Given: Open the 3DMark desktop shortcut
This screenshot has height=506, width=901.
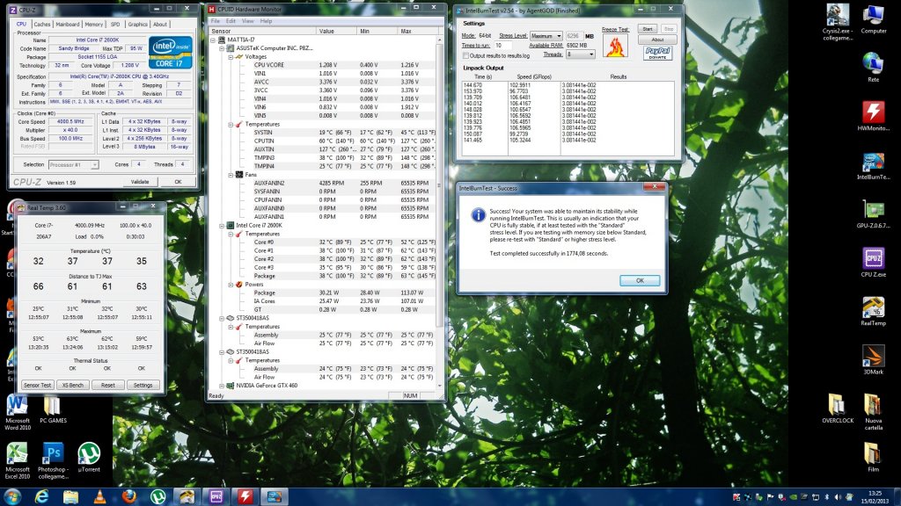Looking at the screenshot, I should (x=873, y=360).
